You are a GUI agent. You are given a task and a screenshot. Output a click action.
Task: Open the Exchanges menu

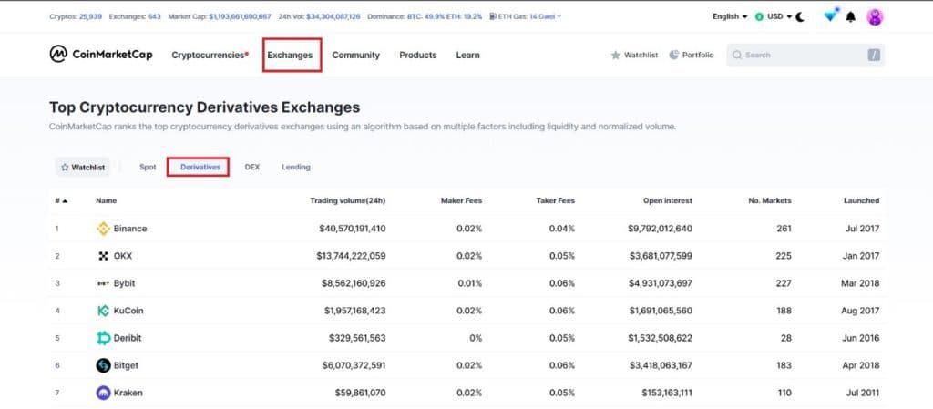pyautogui.click(x=290, y=55)
